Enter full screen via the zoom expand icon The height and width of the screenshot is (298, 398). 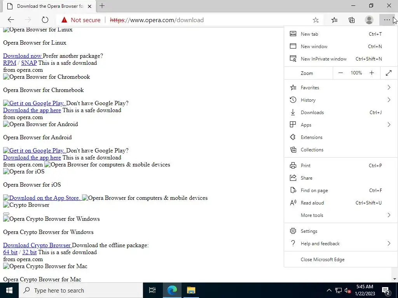click(389, 73)
